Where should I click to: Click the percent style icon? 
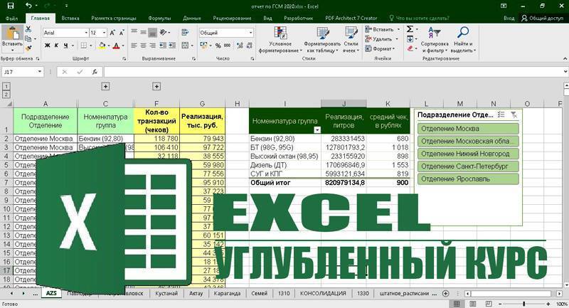pyautogui.click(x=216, y=45)
